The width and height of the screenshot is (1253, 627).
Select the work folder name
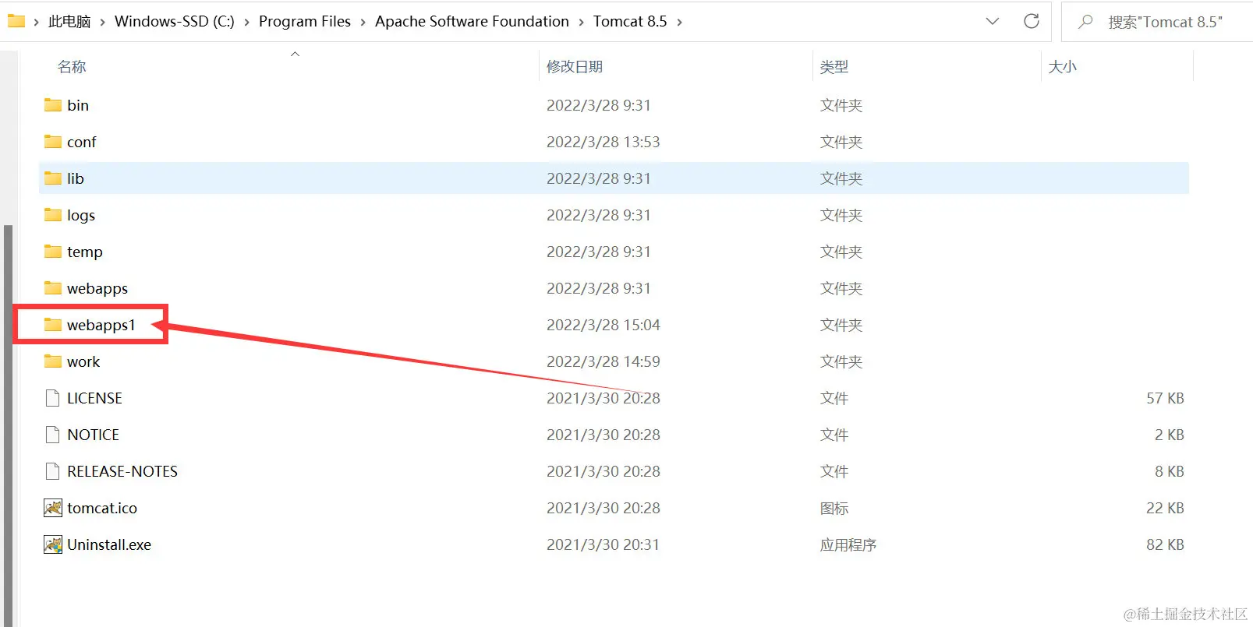[x=83, y=361]
